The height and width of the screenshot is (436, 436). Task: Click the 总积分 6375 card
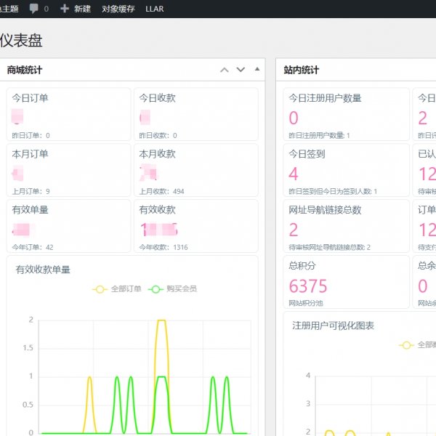[x=346, y=281]
